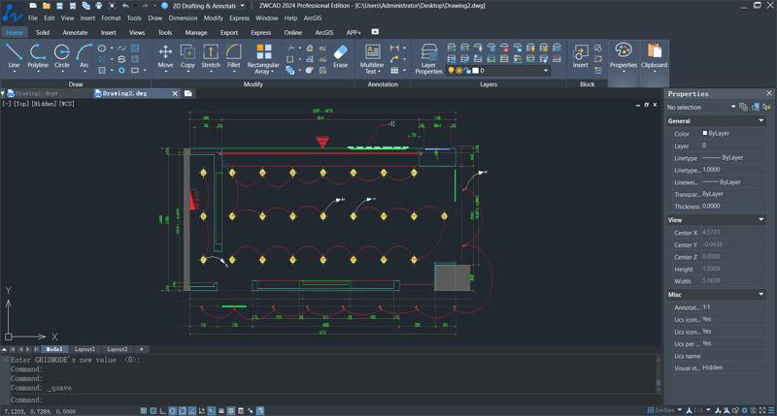Click the new drawing tab icon
777x416 pixels.
[x=188, y=93]
